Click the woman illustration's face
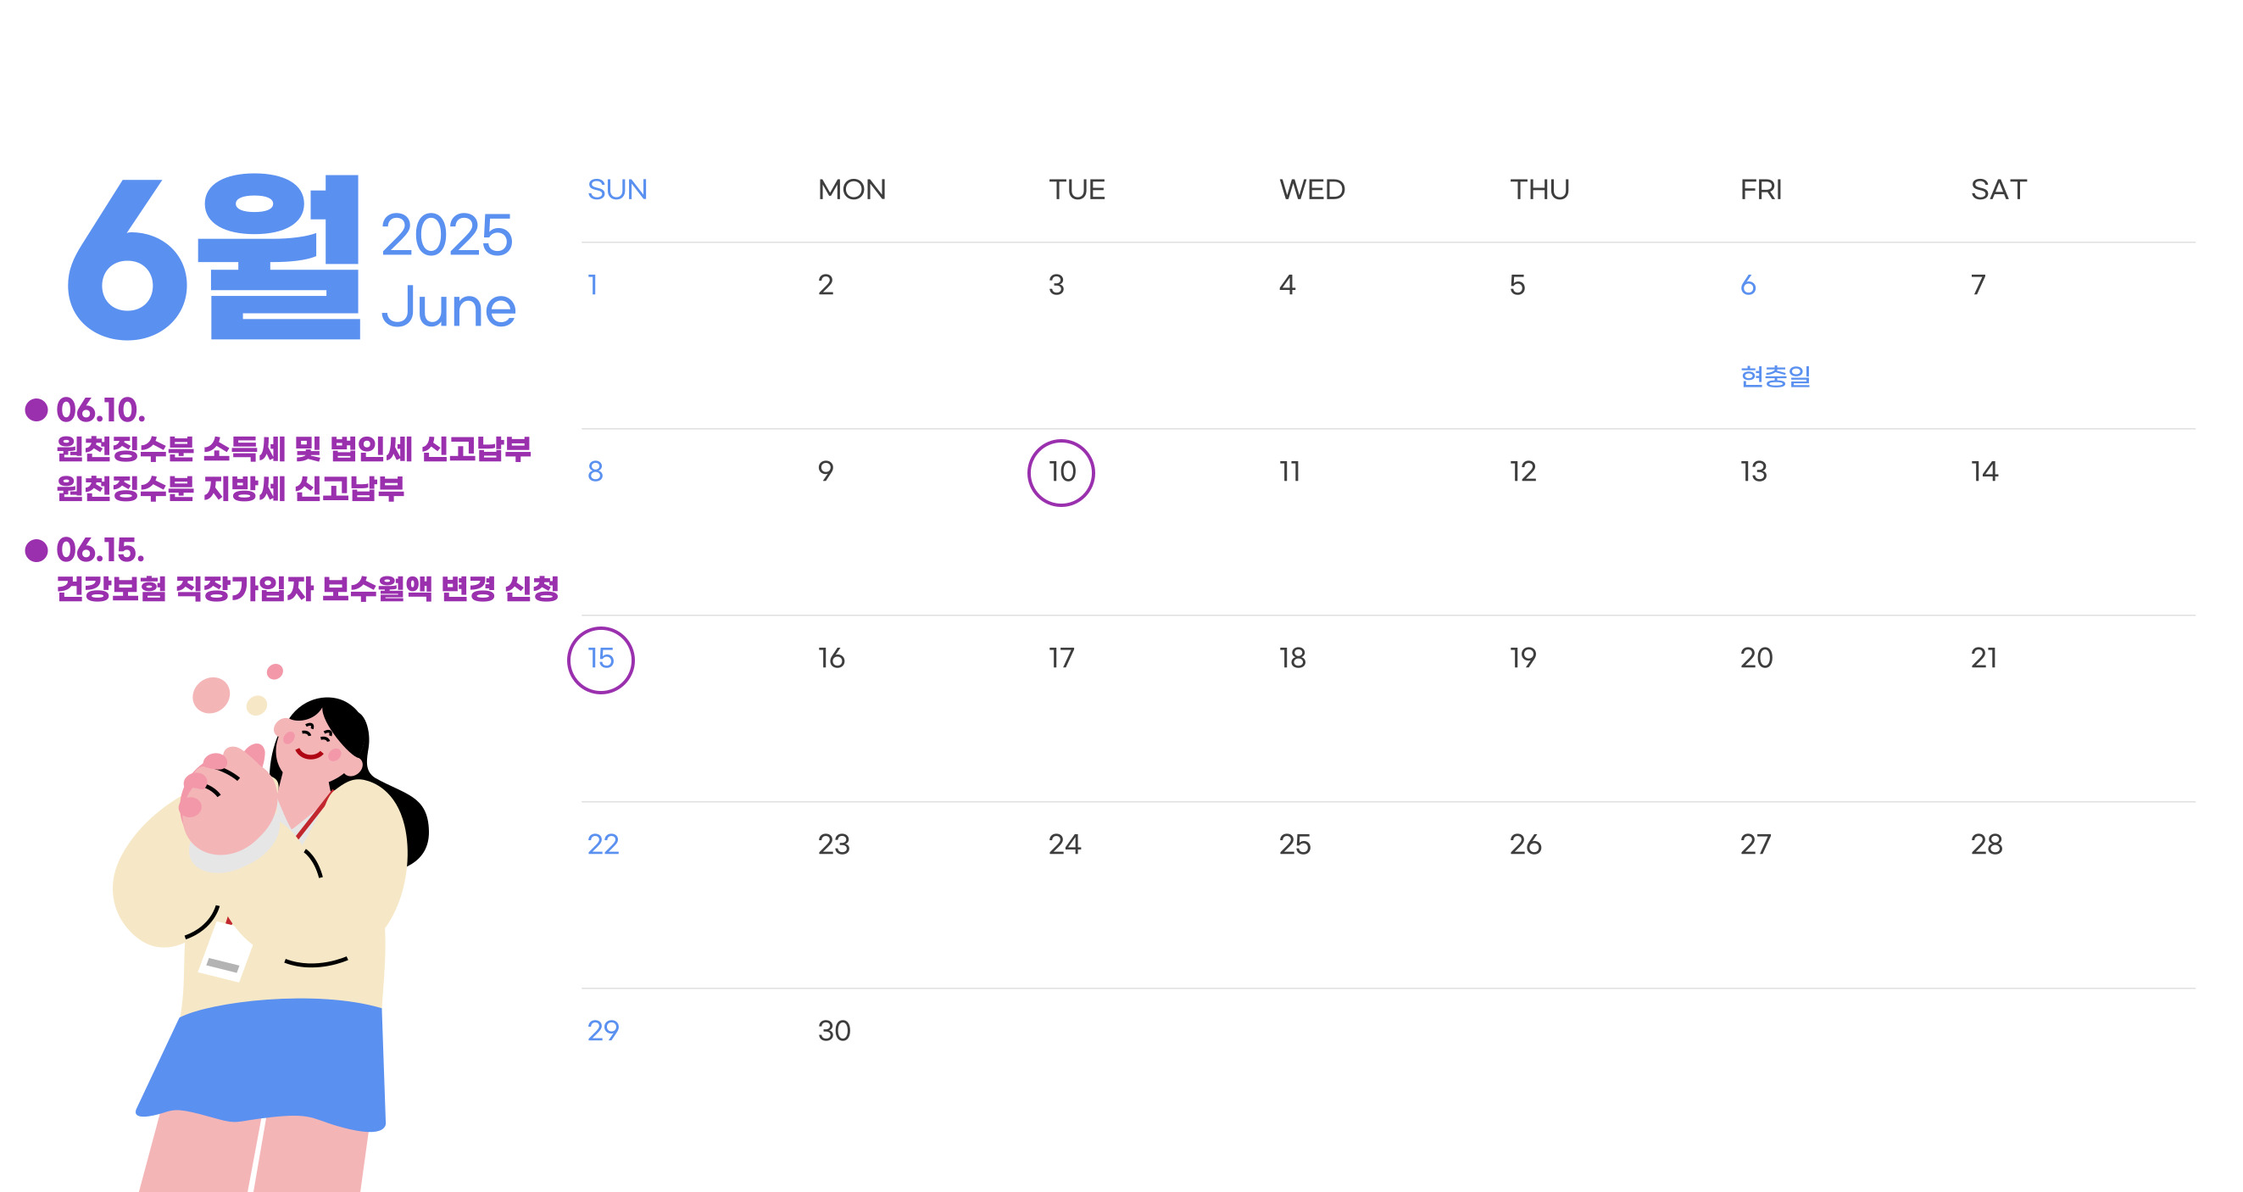Viewport: 2243px width, 1192px height. point(315,742)
